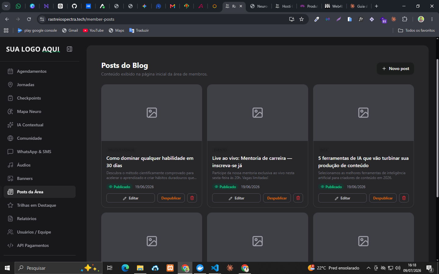Open Chrome extensions puzzle icon

[x=405, y=19]
